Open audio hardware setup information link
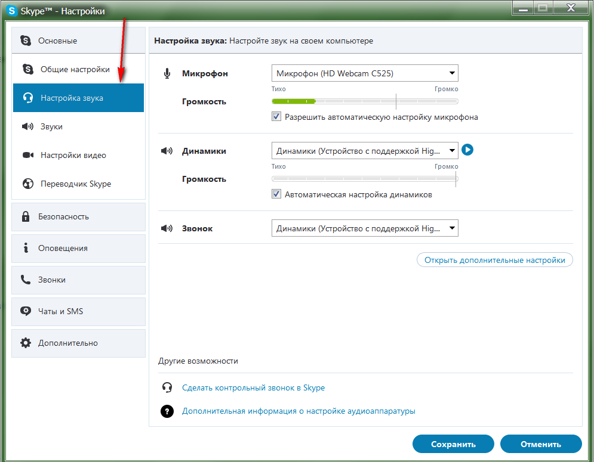Viewport: 594px width, 462px height. (x=298, y=411)
